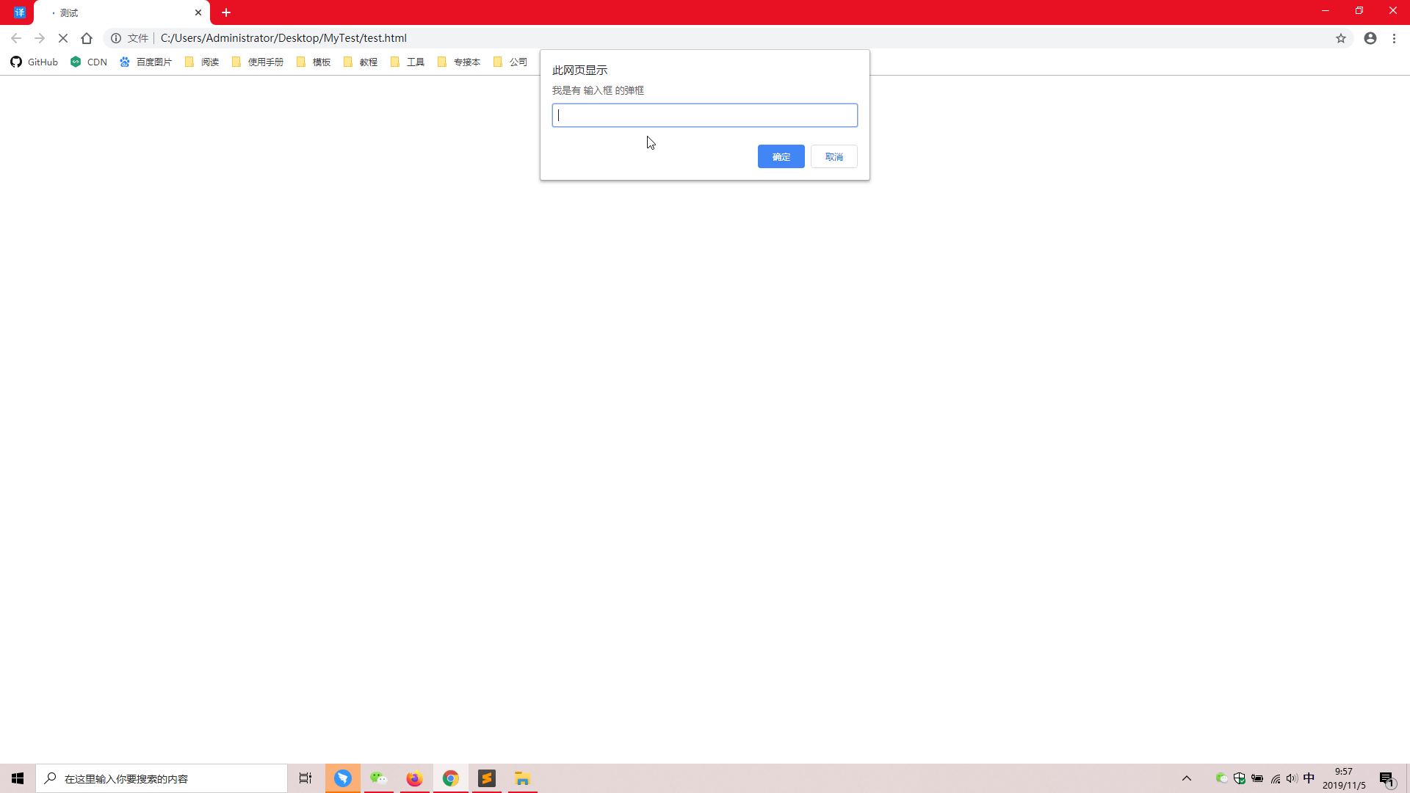Close the 测试 tab

(x=198, y=12)
